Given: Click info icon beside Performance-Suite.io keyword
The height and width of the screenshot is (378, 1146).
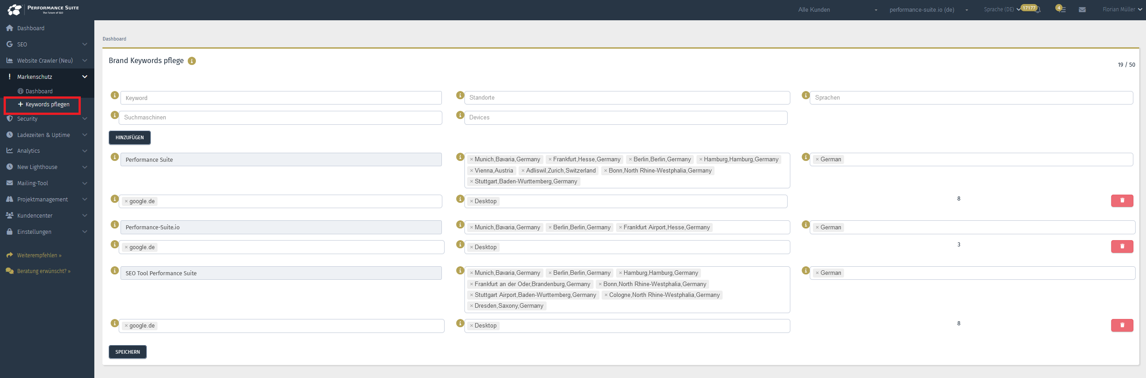Looking at the screenshot, I should [115, 225].
